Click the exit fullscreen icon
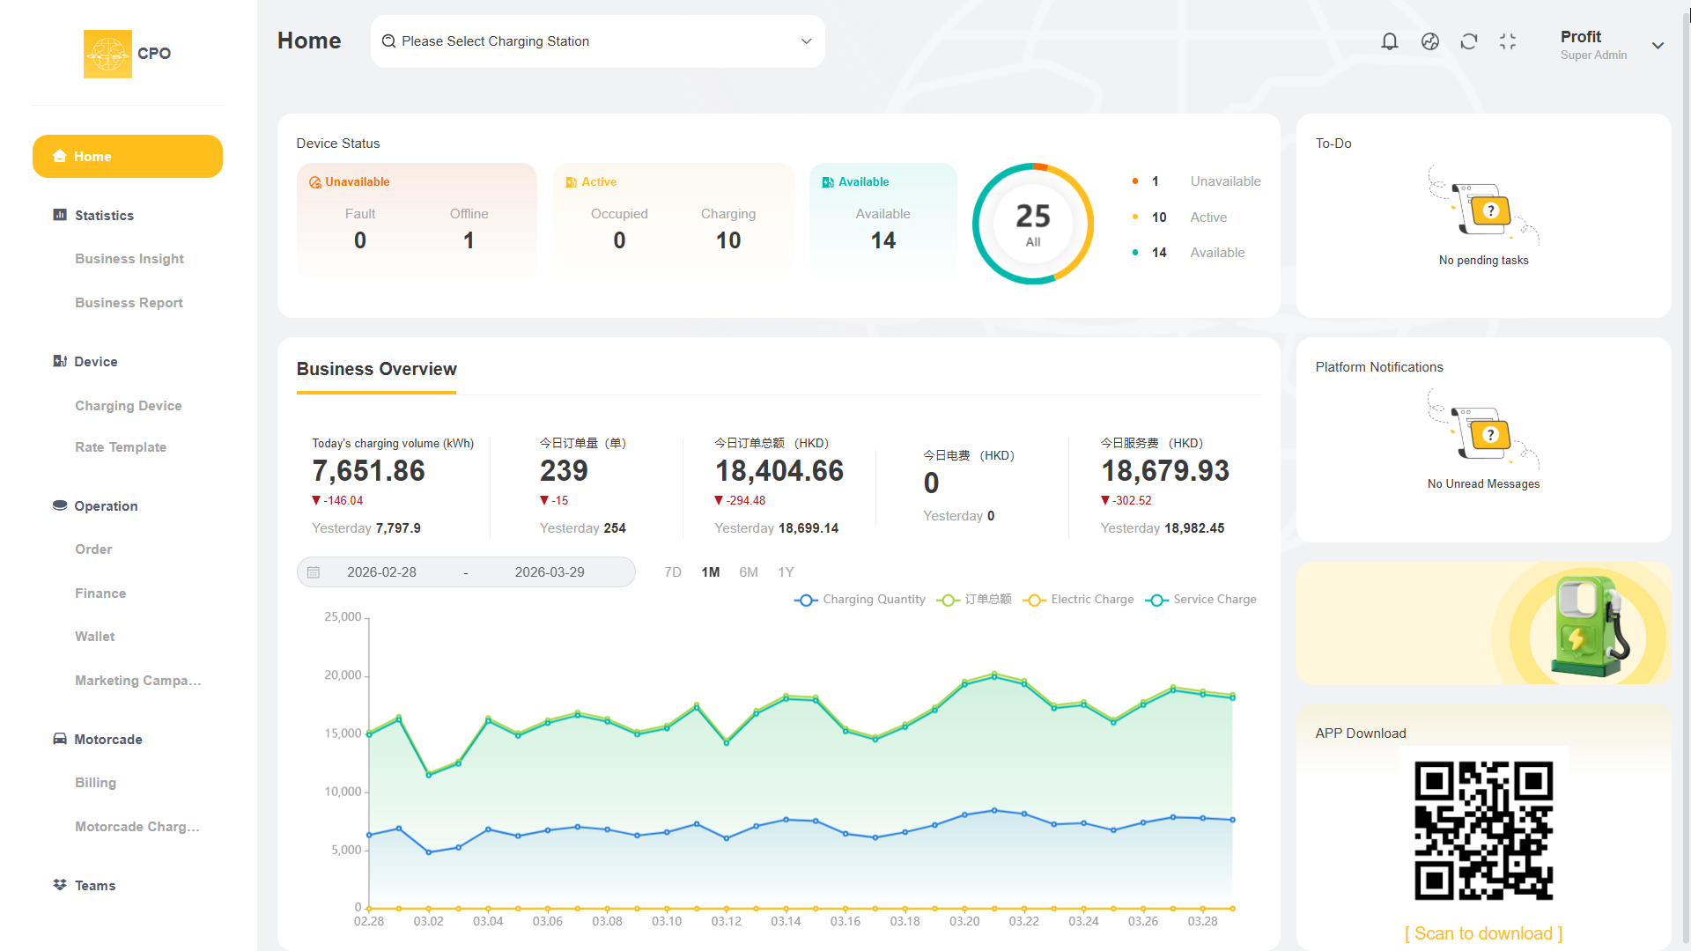 click(1508, 41)
